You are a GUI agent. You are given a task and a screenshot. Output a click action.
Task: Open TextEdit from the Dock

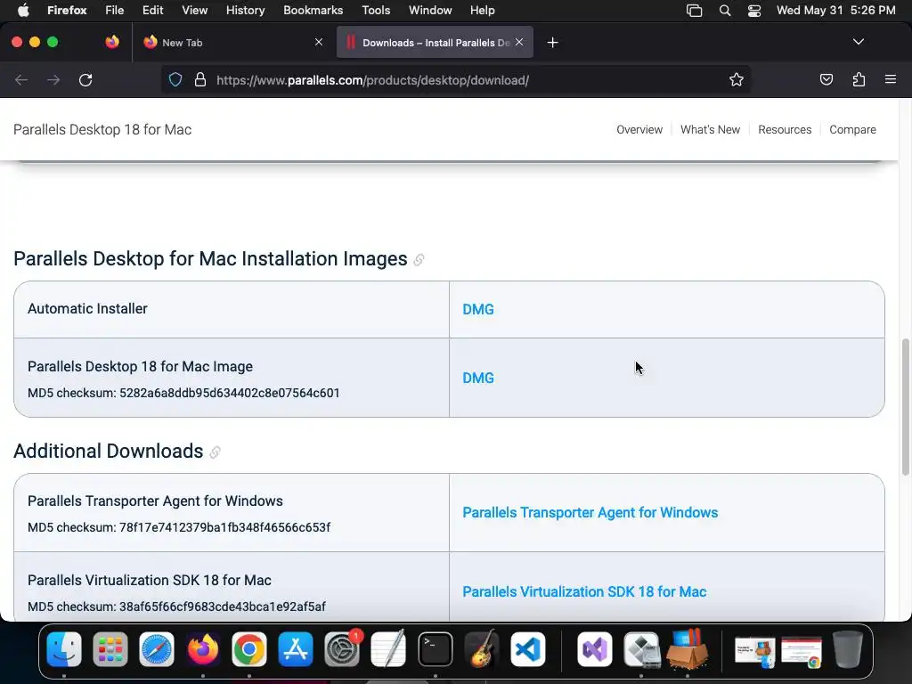point(388,649)
